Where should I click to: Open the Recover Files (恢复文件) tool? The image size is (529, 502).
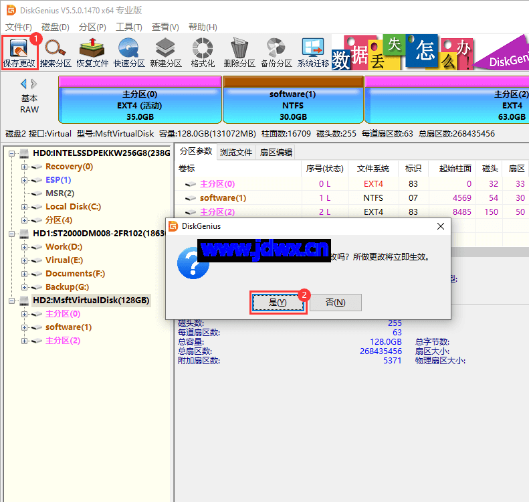[x=92, y=53]
